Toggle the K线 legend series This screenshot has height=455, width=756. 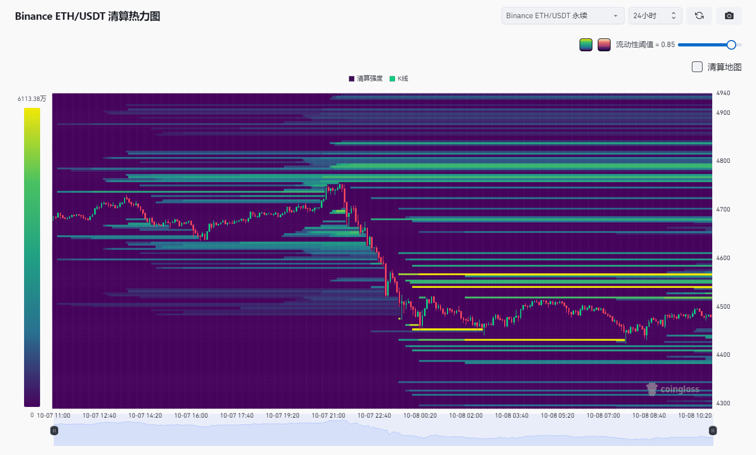click(x=399, y=79)
